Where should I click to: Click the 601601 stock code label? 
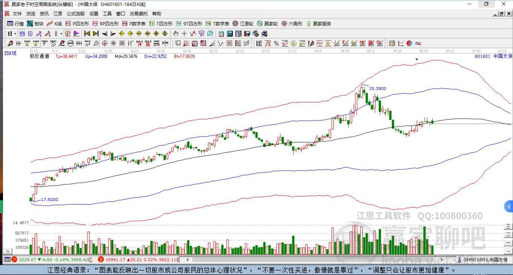coord(482,56)
